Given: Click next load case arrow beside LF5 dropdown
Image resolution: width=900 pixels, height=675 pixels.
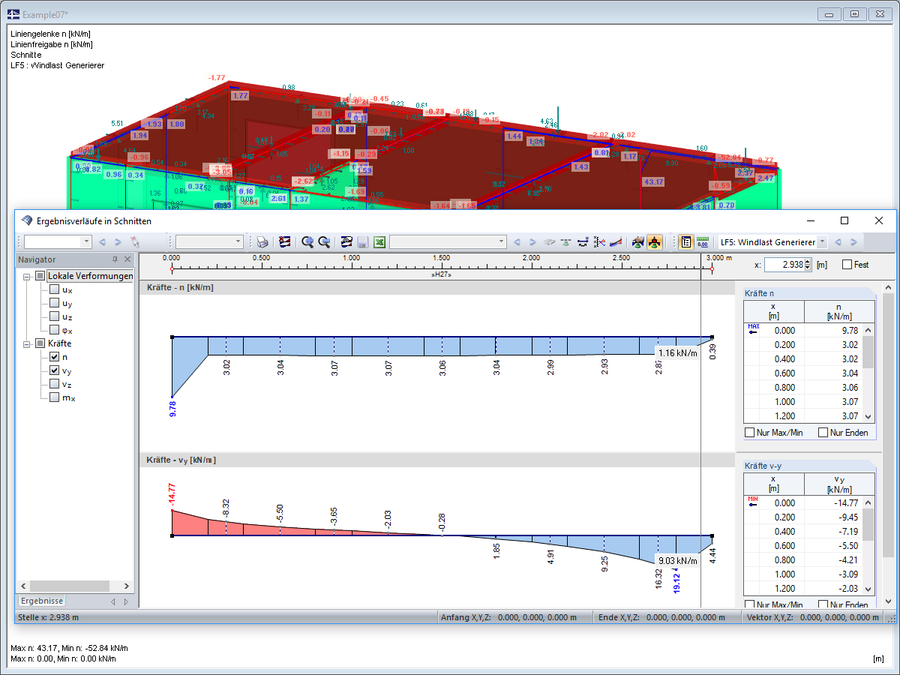Looking at the screenshot, I should pyautogui.click(x=853, y=242).
